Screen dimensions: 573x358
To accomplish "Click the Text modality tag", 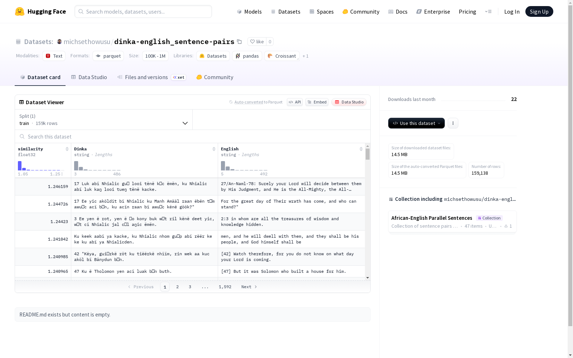I will (x=54, y=56).
